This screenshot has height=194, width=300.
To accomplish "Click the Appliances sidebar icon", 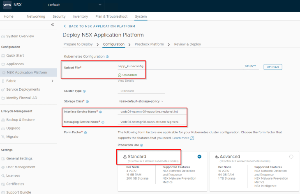I will 3,64.
